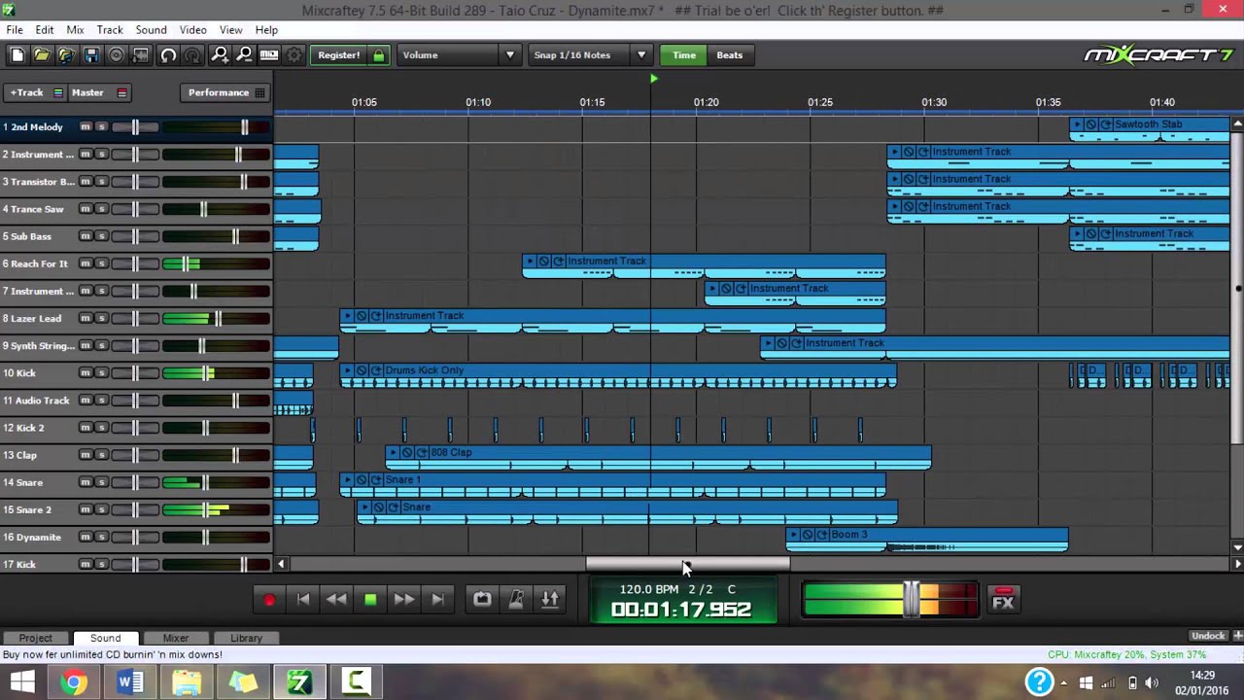Click the open project folder icon
The image size is (1244, 700).
tap(42, 55)
